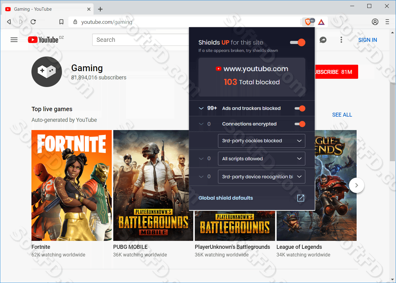Open a new browser tab
Screen dimensions: 396x283
pos(100,9)
